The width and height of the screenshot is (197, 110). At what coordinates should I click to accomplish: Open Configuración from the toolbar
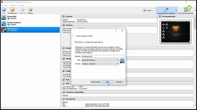[12, 9]
